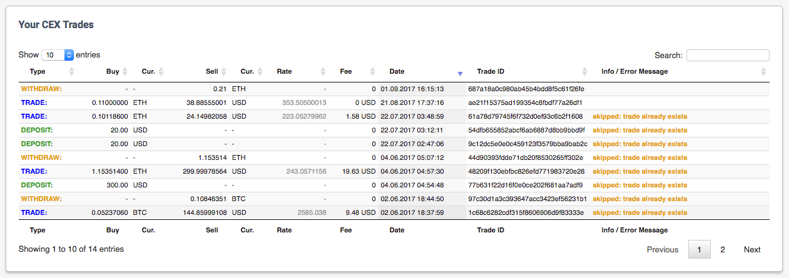Click sell amount 38.88555001
This screenshot has width=789, height=278.
pyautogui.click(x=206, y=102)
